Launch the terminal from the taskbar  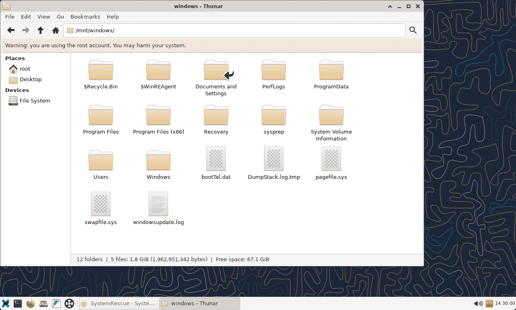pos(18,304)
